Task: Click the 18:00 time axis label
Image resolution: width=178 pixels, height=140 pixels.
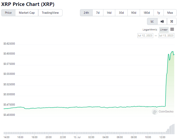Action: click(34, 137)
